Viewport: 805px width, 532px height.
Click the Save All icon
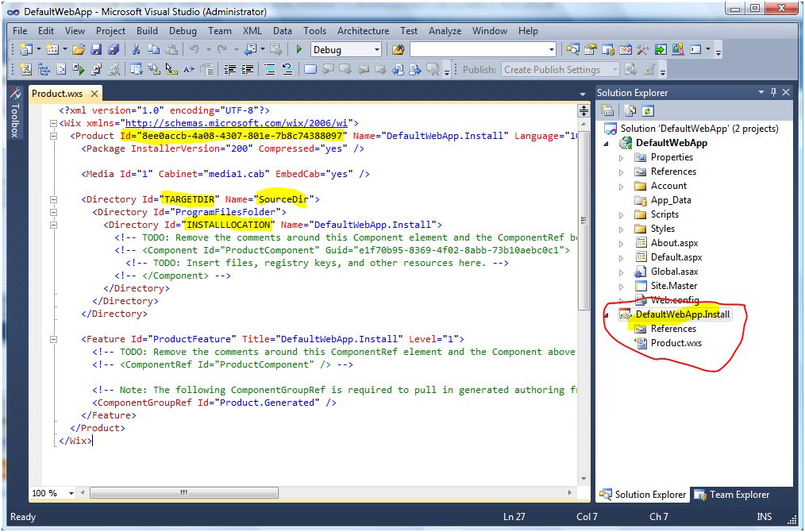114,49
